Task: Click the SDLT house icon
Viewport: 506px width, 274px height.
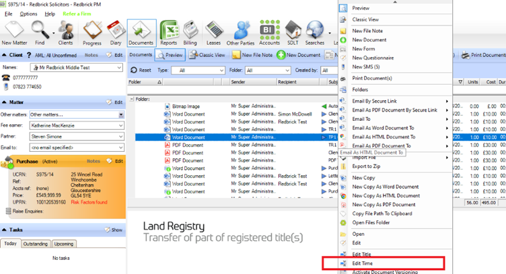Action: [292, 32]
